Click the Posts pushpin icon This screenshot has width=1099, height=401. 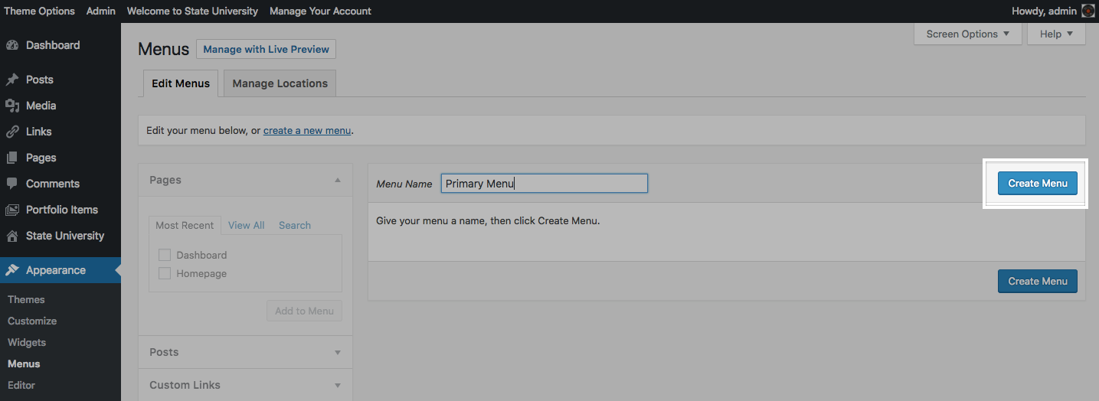point(12,80)
